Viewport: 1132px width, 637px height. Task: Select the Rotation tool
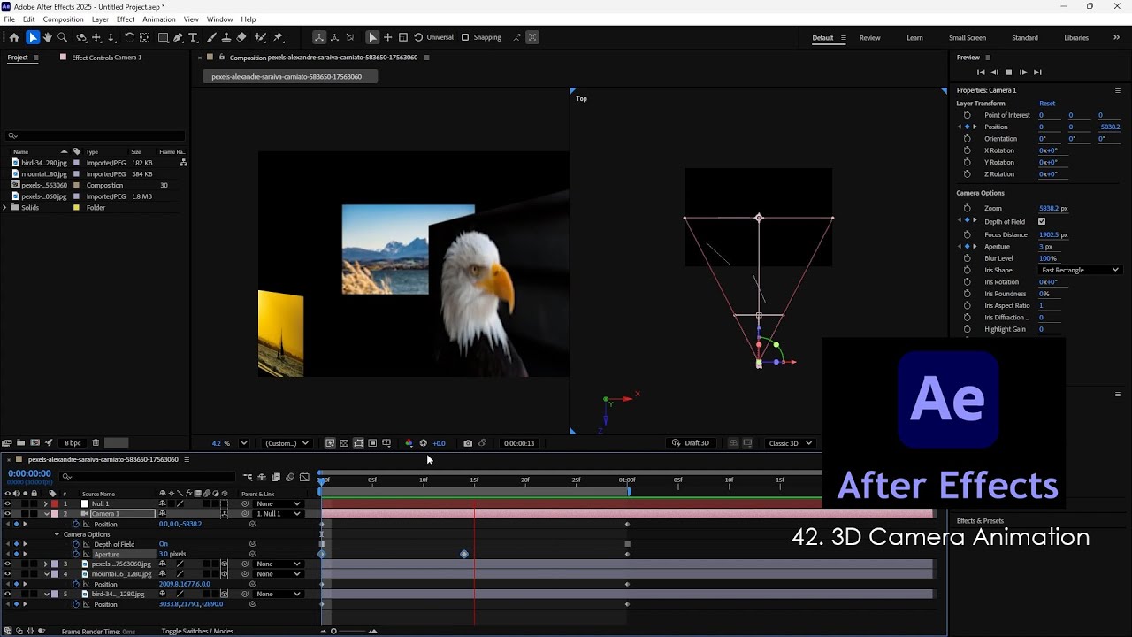click(x=129, y=37)
